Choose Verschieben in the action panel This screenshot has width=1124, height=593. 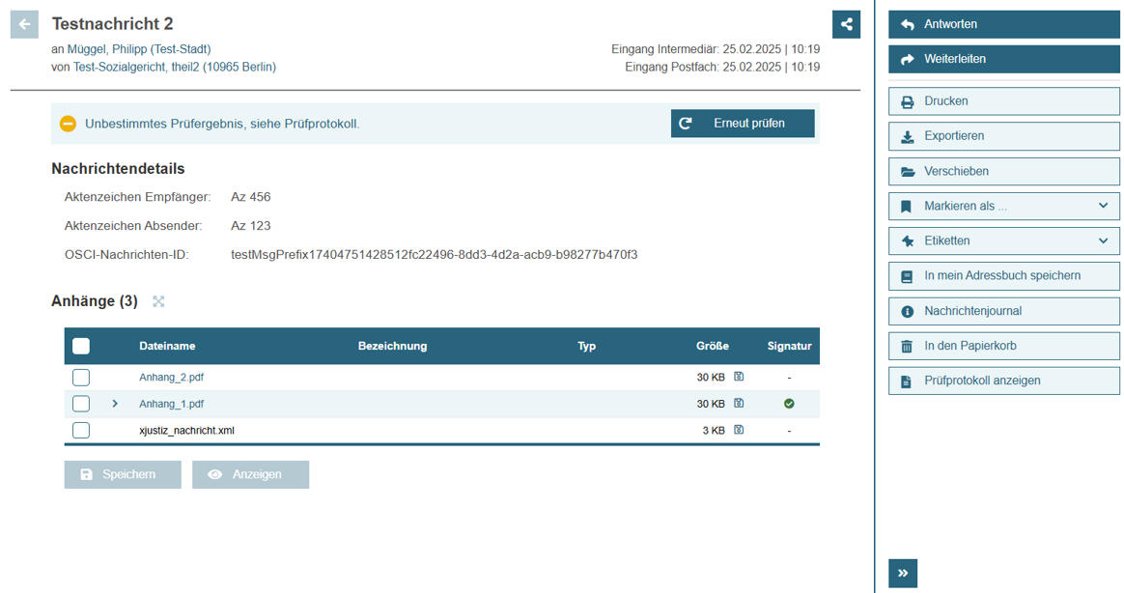coord(1003,171)
